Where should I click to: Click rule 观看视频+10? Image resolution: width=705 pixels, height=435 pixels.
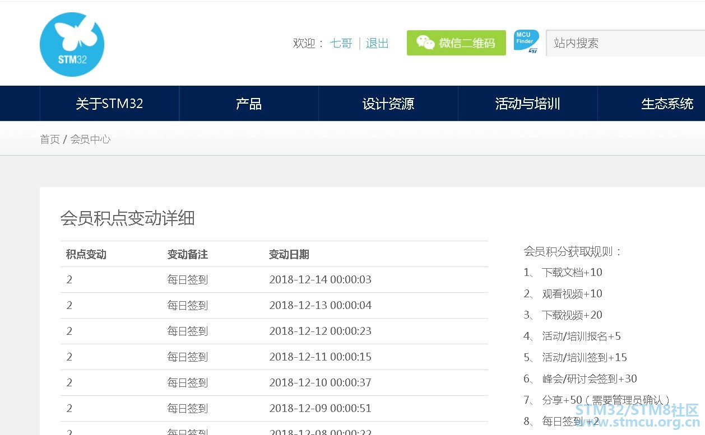pyautogui.click(x=572, y=294)
